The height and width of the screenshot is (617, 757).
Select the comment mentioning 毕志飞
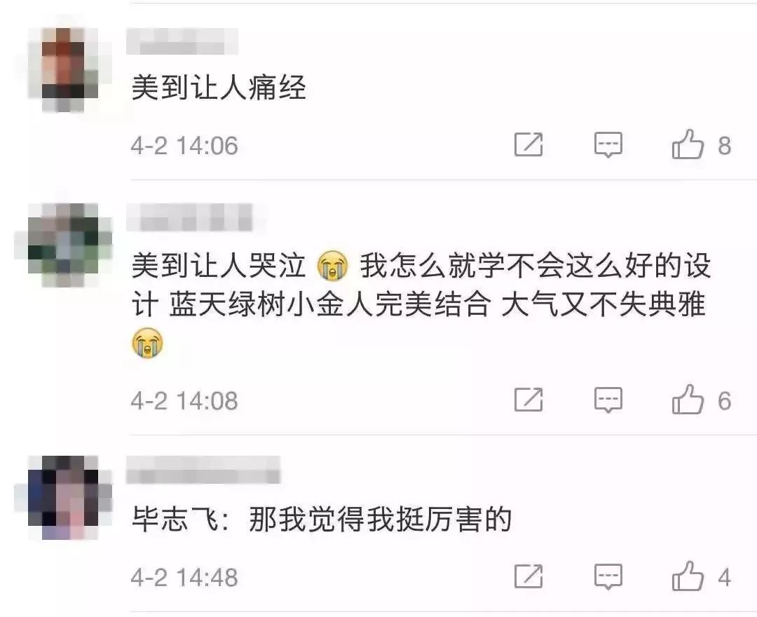coord(322,520)
